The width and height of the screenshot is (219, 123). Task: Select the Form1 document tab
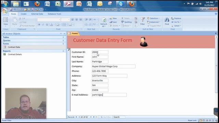coord(74,33)
